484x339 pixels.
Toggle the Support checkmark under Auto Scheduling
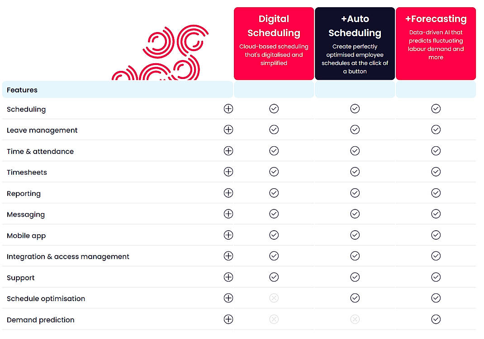pyautogui.click(x=355, y=277)
